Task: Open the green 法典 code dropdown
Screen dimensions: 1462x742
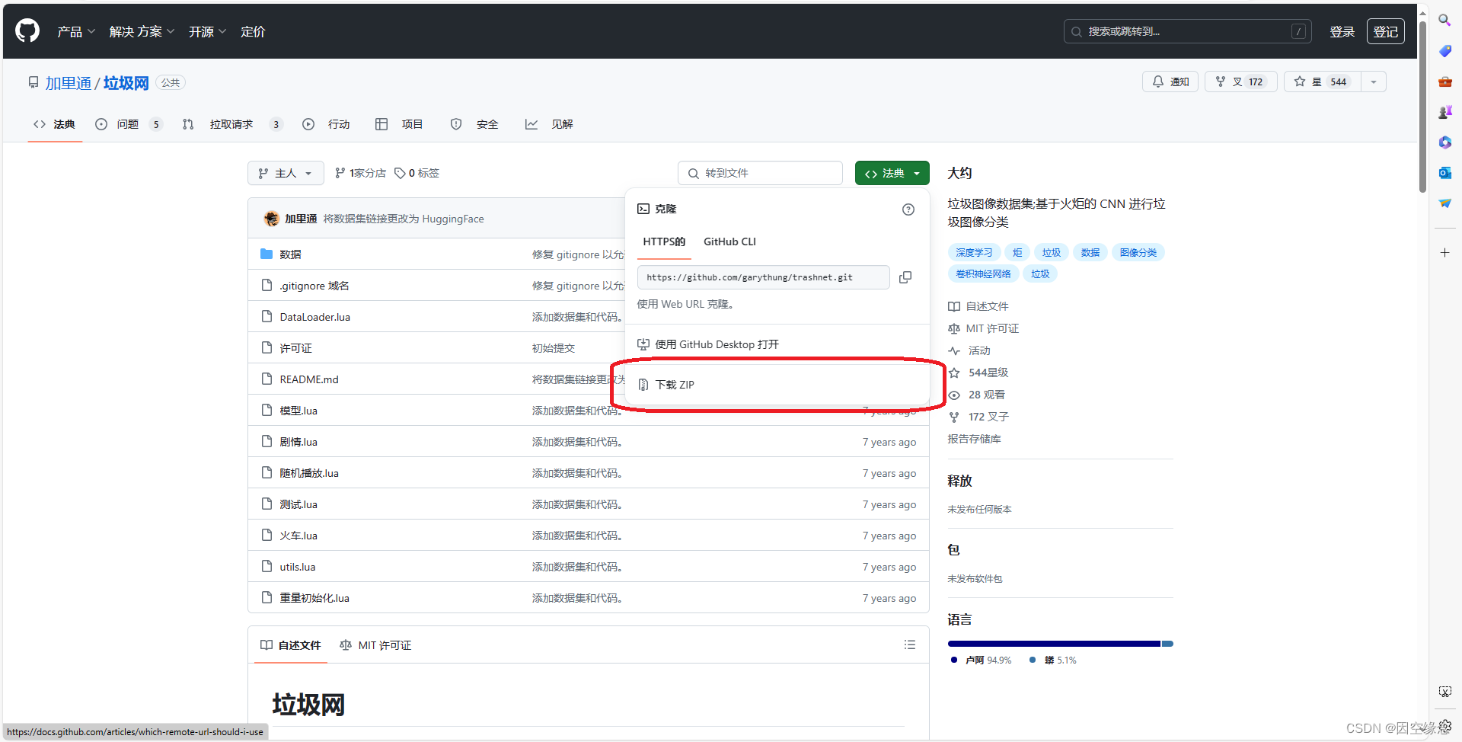Action: tap(892, 173)
